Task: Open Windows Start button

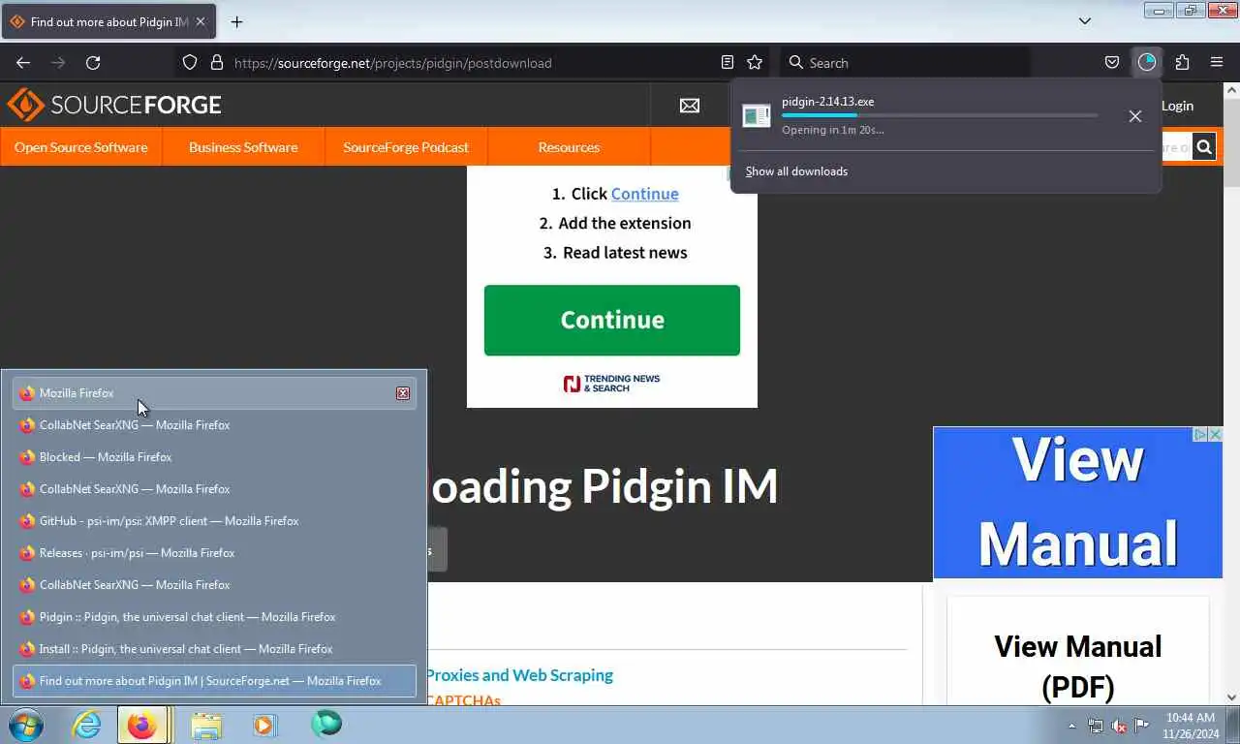Action: pyautogui.click(x=26, y=725)
